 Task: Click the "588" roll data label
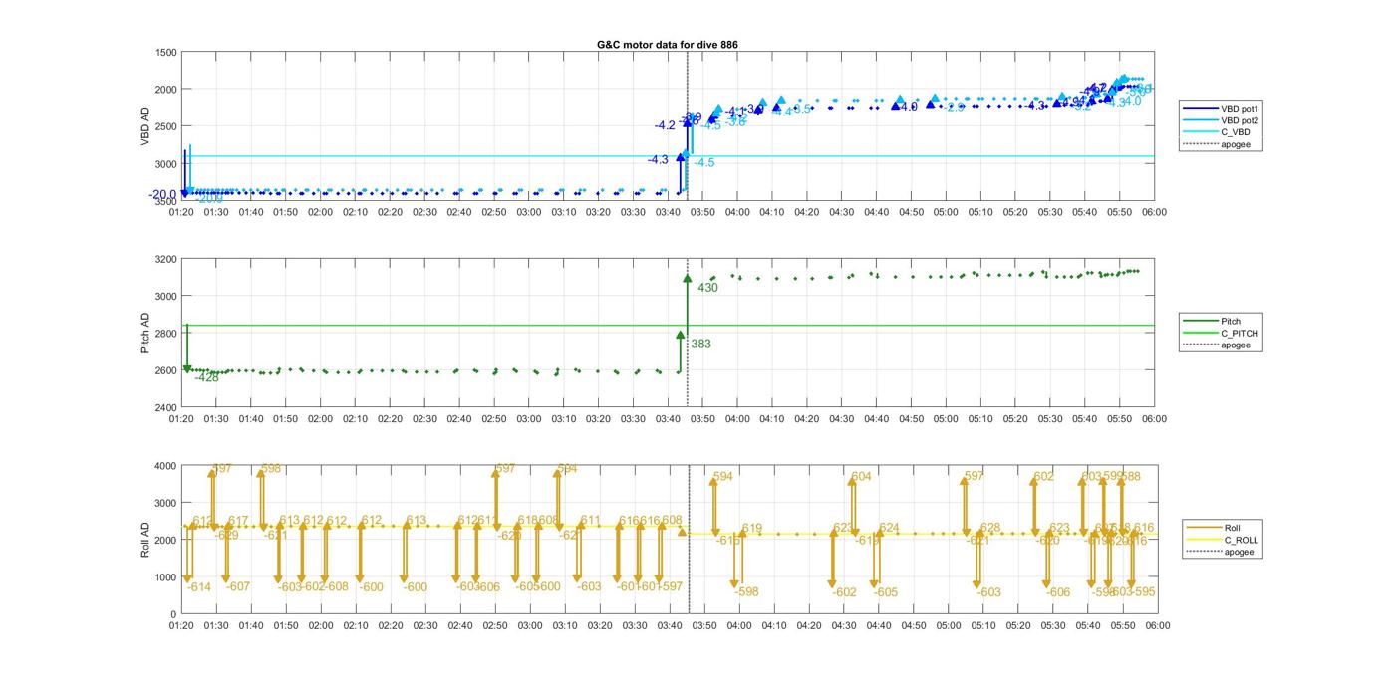pyautogui.click(x=1131, y=477)
